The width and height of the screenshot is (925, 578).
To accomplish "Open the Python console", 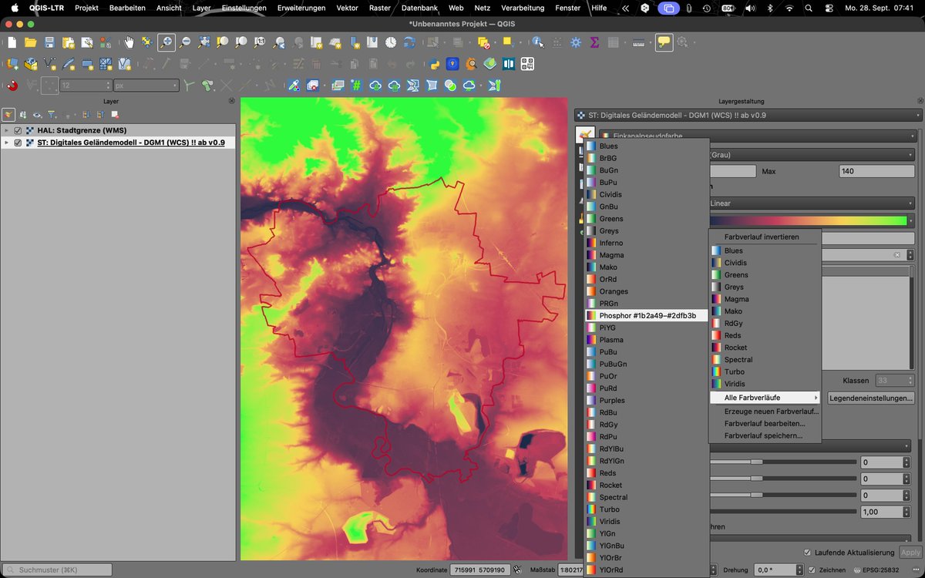I will click(x=434, y=64).
